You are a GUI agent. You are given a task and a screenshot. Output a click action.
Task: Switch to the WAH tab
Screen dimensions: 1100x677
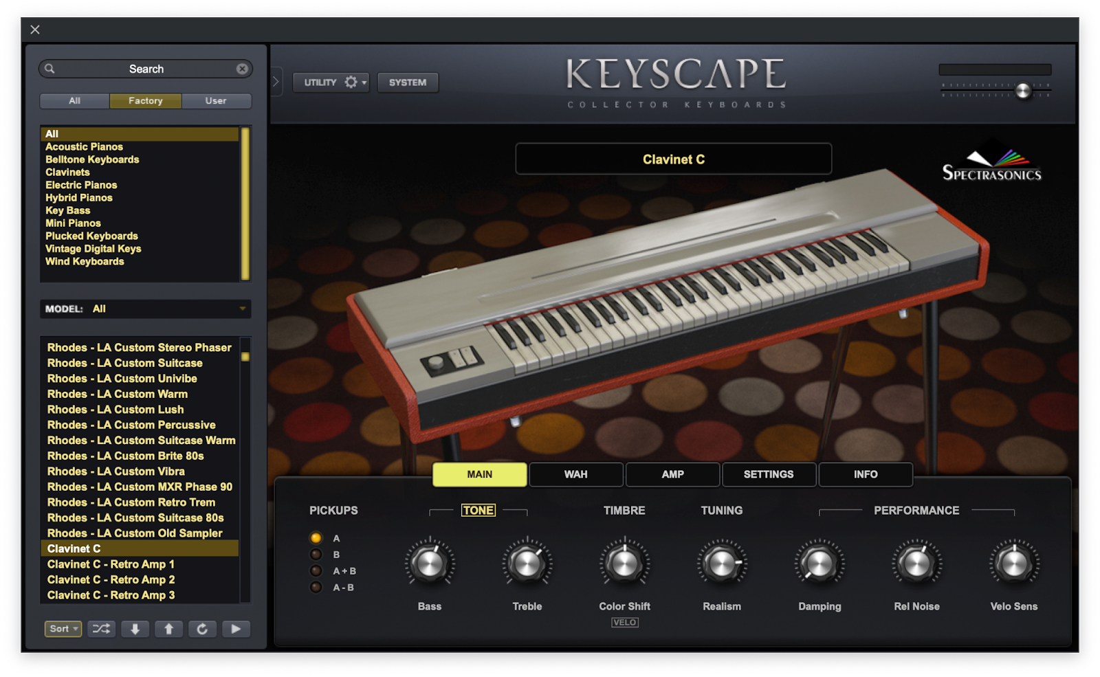pos(576,474)
